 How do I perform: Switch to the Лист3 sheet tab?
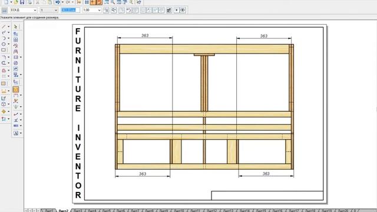click(78, 211)
